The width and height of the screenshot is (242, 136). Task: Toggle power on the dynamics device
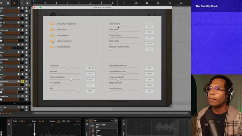(x=124, y=121)
